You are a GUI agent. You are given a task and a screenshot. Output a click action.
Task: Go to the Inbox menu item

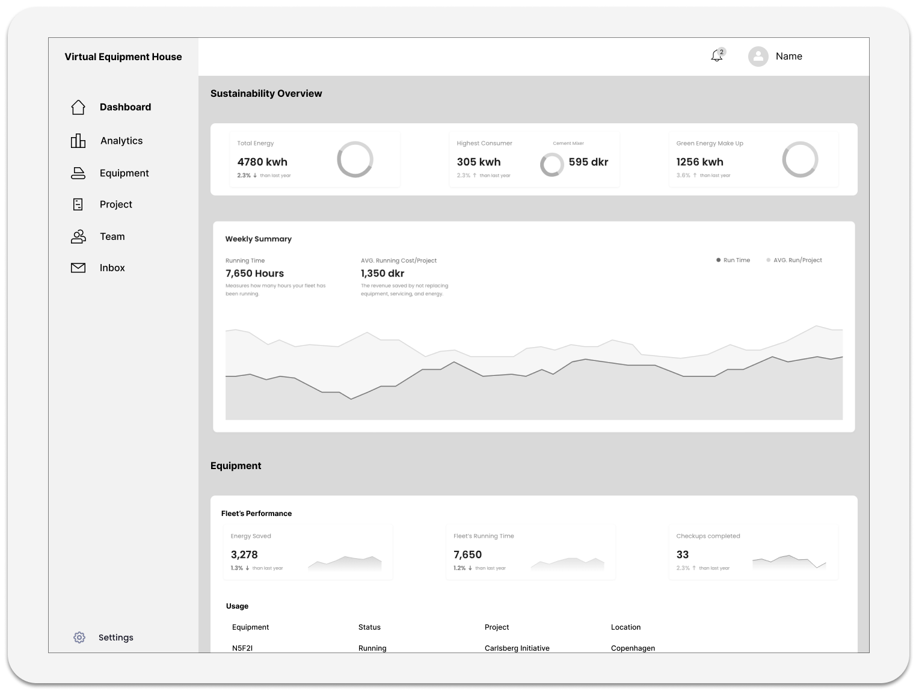(112, 268)
